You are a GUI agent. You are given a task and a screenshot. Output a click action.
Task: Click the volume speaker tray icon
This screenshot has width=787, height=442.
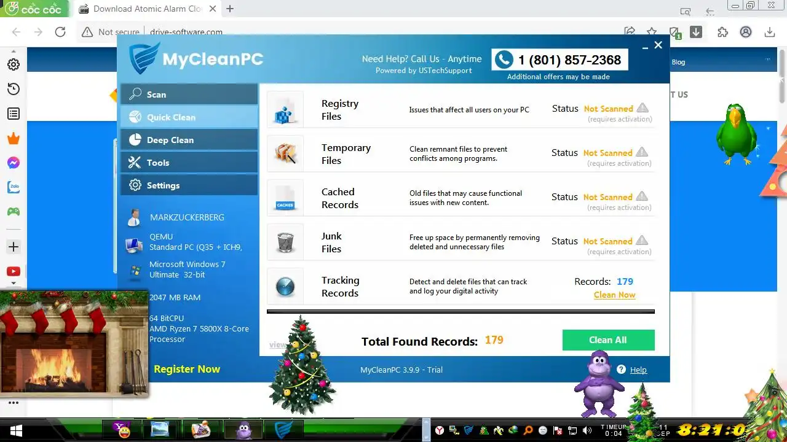click(587, 430)
